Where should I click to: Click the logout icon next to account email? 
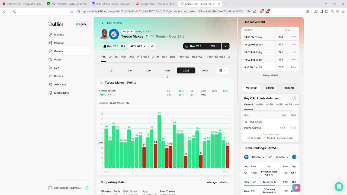[87, 188]
